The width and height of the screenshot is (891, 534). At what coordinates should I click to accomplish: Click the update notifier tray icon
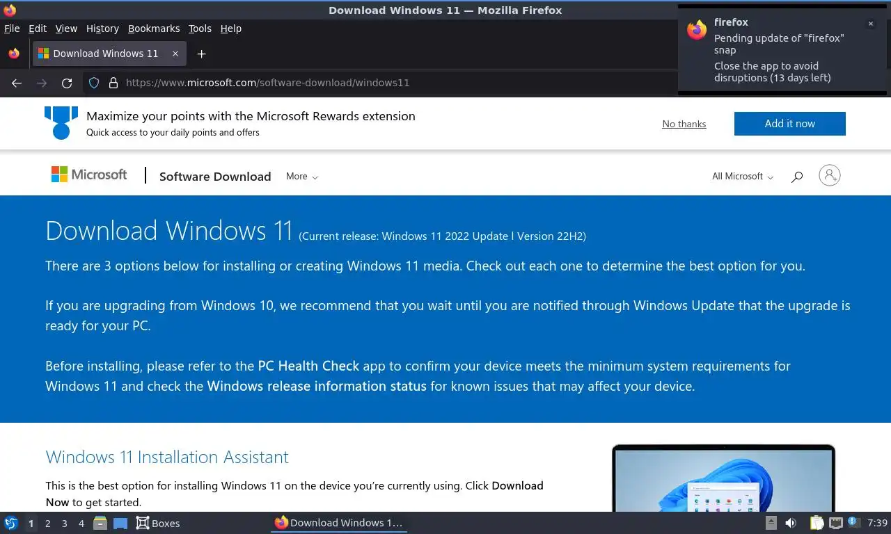click(x=854, y=523)
